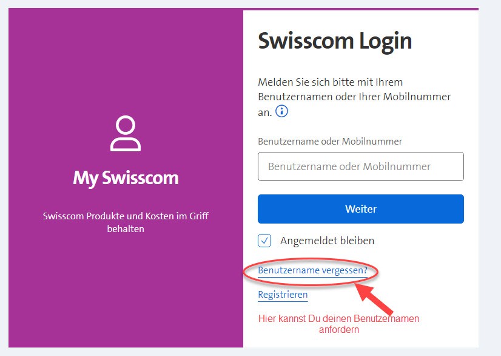
Task: Open the Benutzername vergessen? link
Action: point(312,270)
